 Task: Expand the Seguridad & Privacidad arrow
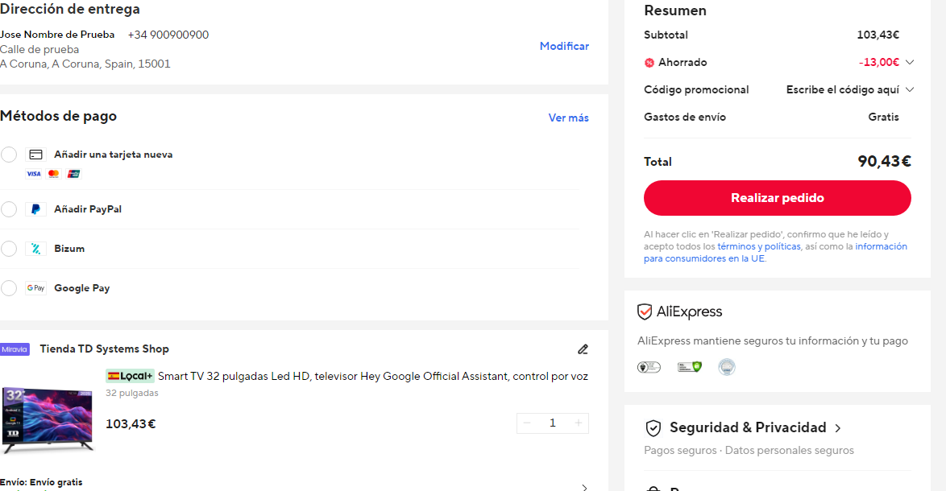(x=837, y=428)
